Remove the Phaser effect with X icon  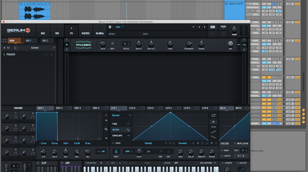click(x=51, y=55)
